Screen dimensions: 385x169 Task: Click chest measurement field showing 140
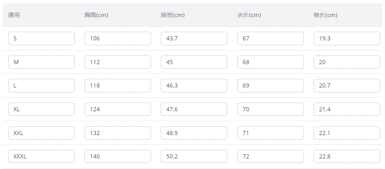click(118, 157)
